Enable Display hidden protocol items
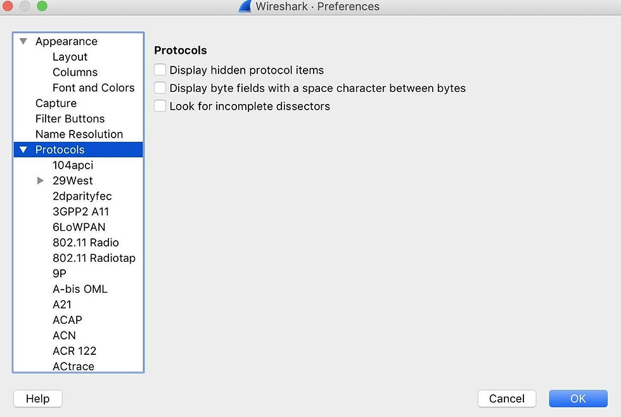This screenshot has width=621, height=417. [160, 70]
